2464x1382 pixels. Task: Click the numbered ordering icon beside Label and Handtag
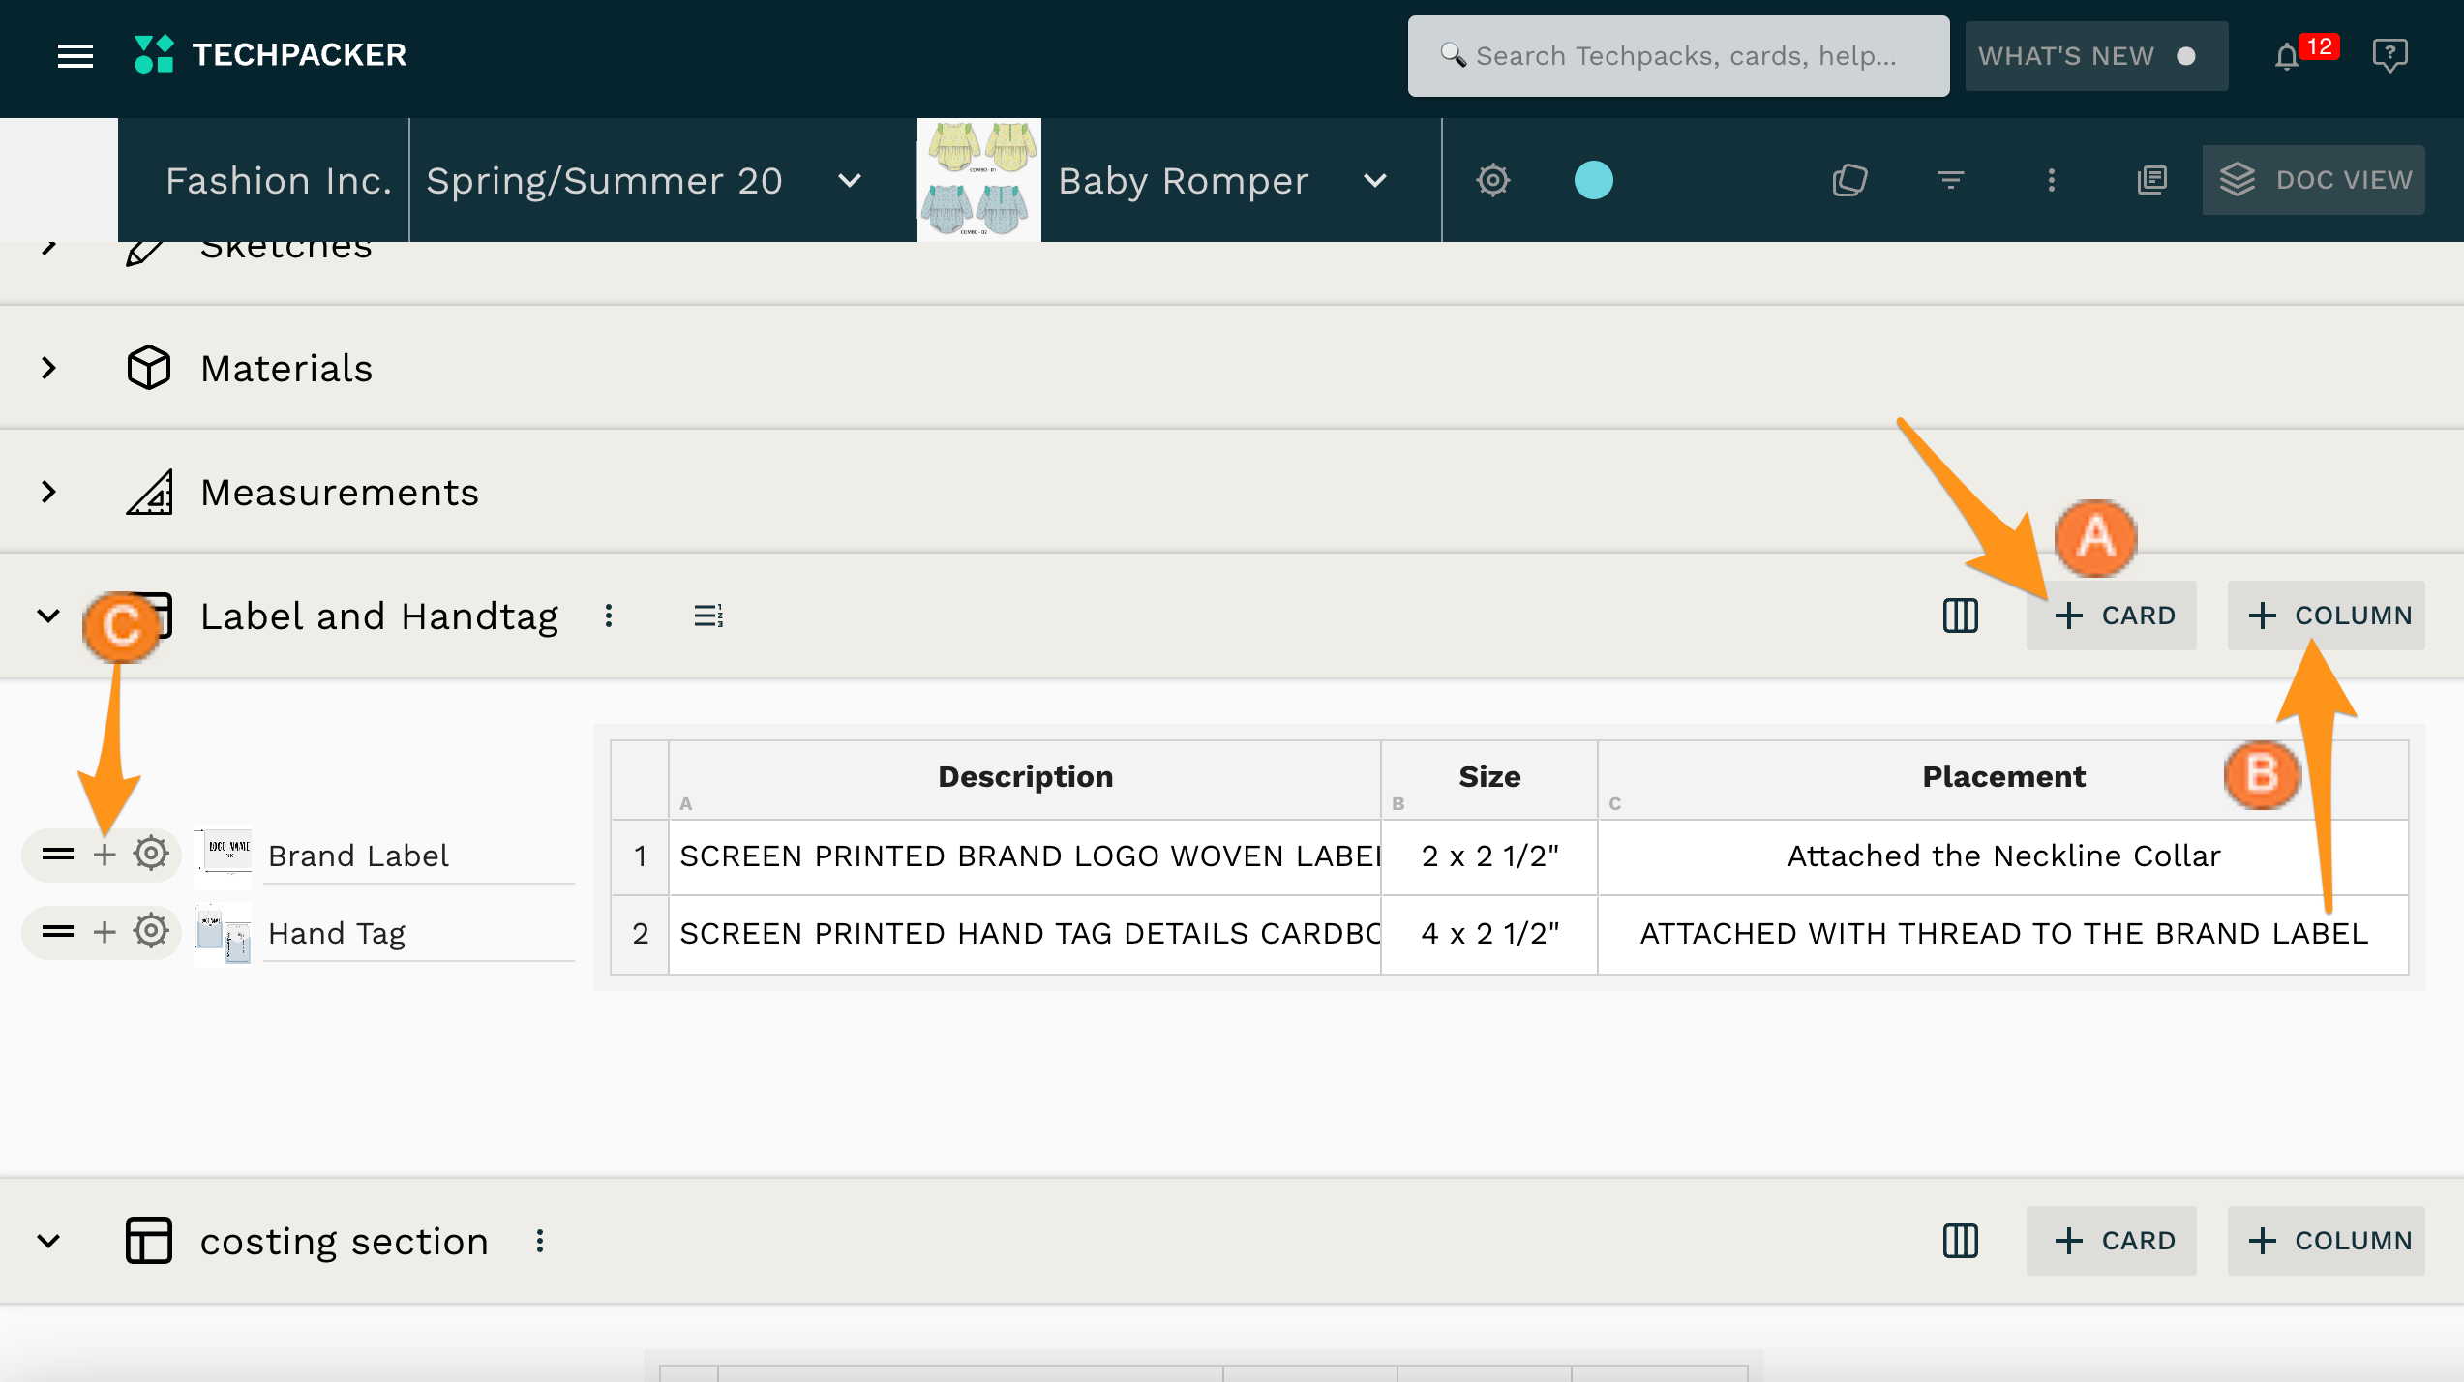[710, 616]
